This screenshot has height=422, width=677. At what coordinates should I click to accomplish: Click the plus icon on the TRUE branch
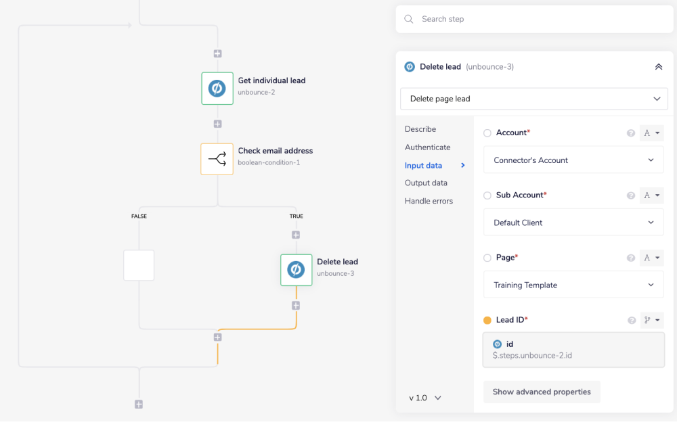point(296,235)
